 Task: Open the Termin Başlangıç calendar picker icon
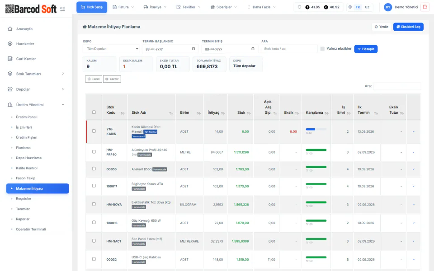click(x=193, y=49)
